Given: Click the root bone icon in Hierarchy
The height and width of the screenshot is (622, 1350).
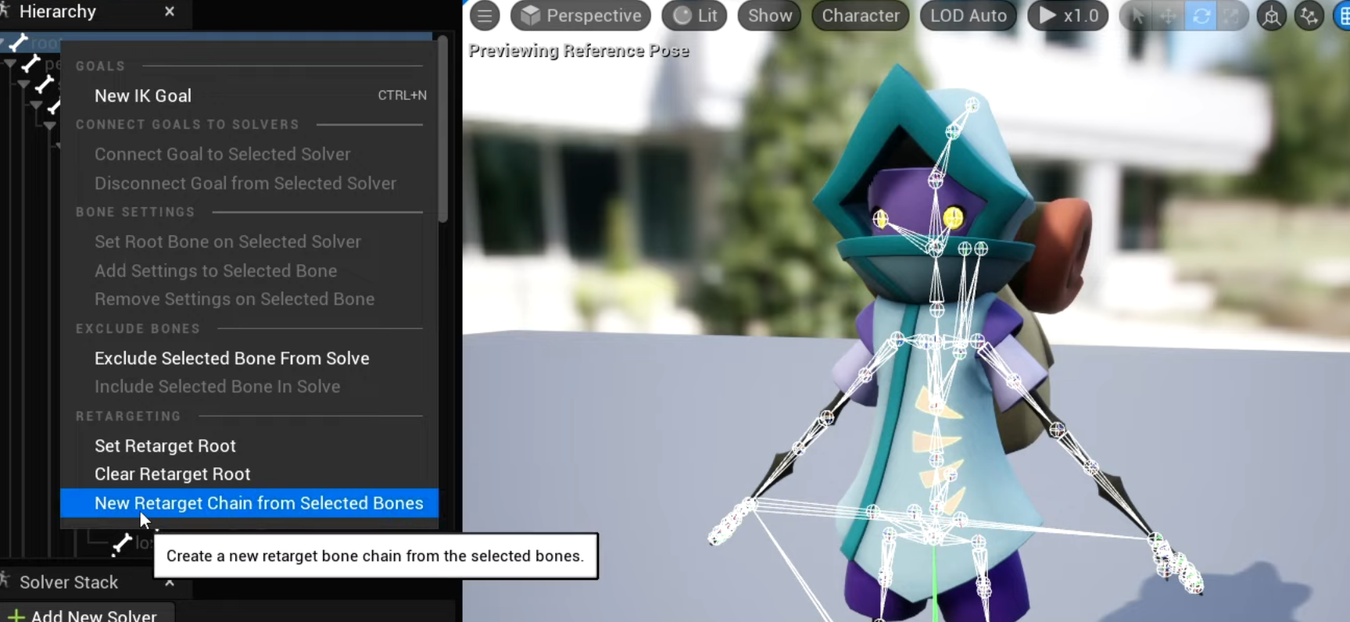Looking at the screenshot, I should tap(19, 41).
